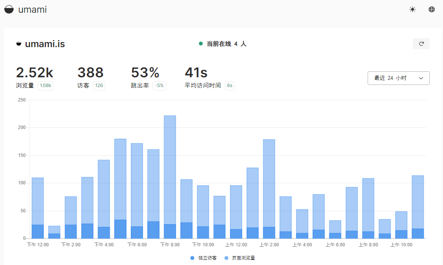Screen dimensions: 443x265
Task: Click the refresh button icon
Action: pyautogui.click(x=421, y=44)
